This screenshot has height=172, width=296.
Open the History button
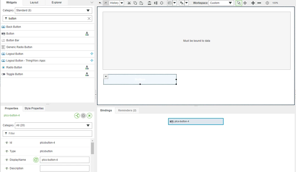point(114,3)
